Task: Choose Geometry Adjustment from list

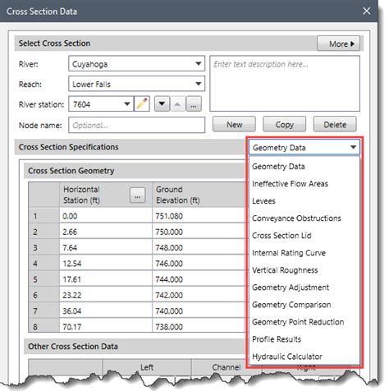Action: coord(304,287)
